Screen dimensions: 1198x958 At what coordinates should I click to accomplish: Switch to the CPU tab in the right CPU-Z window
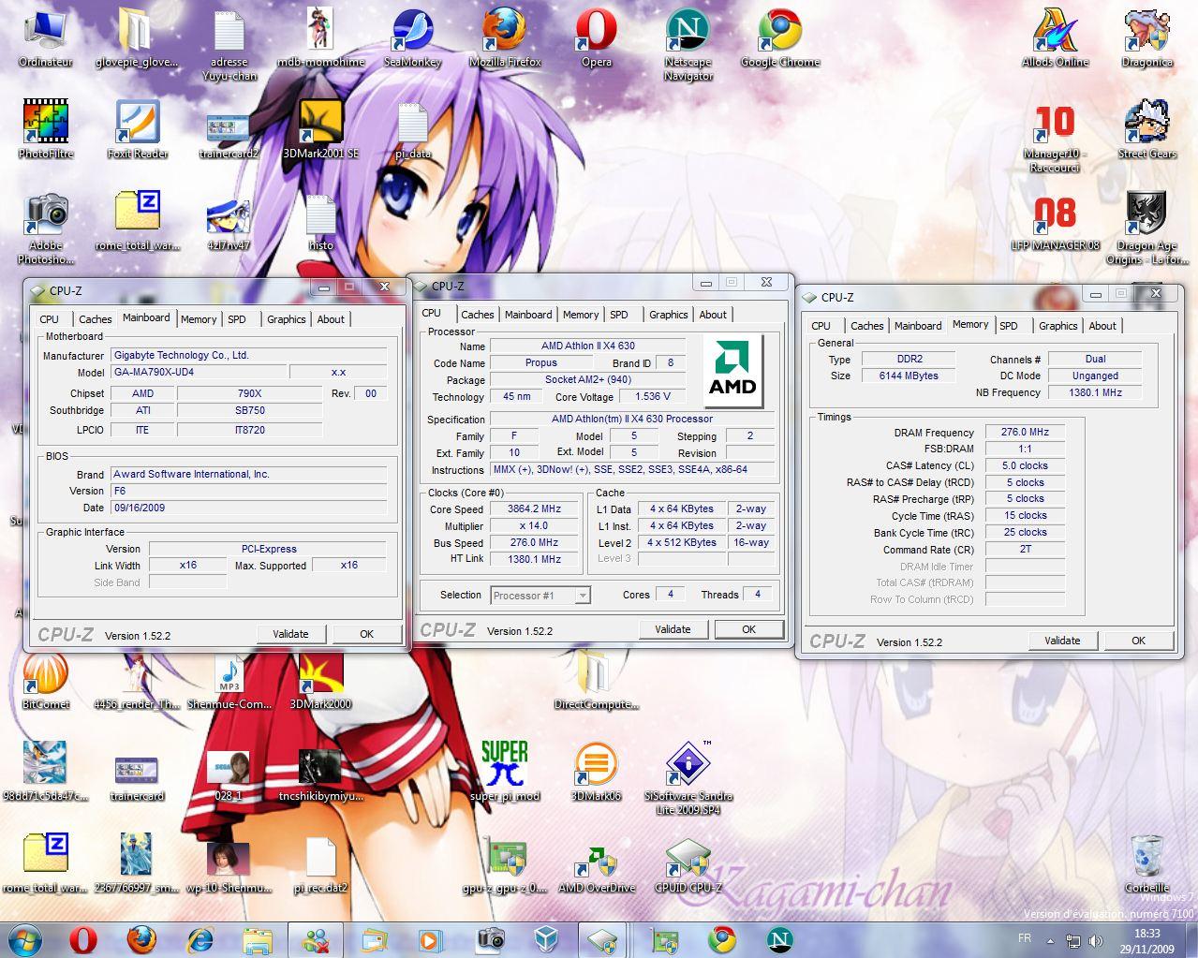tap(821, 326)
